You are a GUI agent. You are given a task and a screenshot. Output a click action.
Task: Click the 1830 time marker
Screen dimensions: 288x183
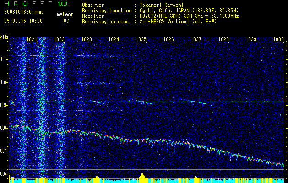tap(279, 39)
